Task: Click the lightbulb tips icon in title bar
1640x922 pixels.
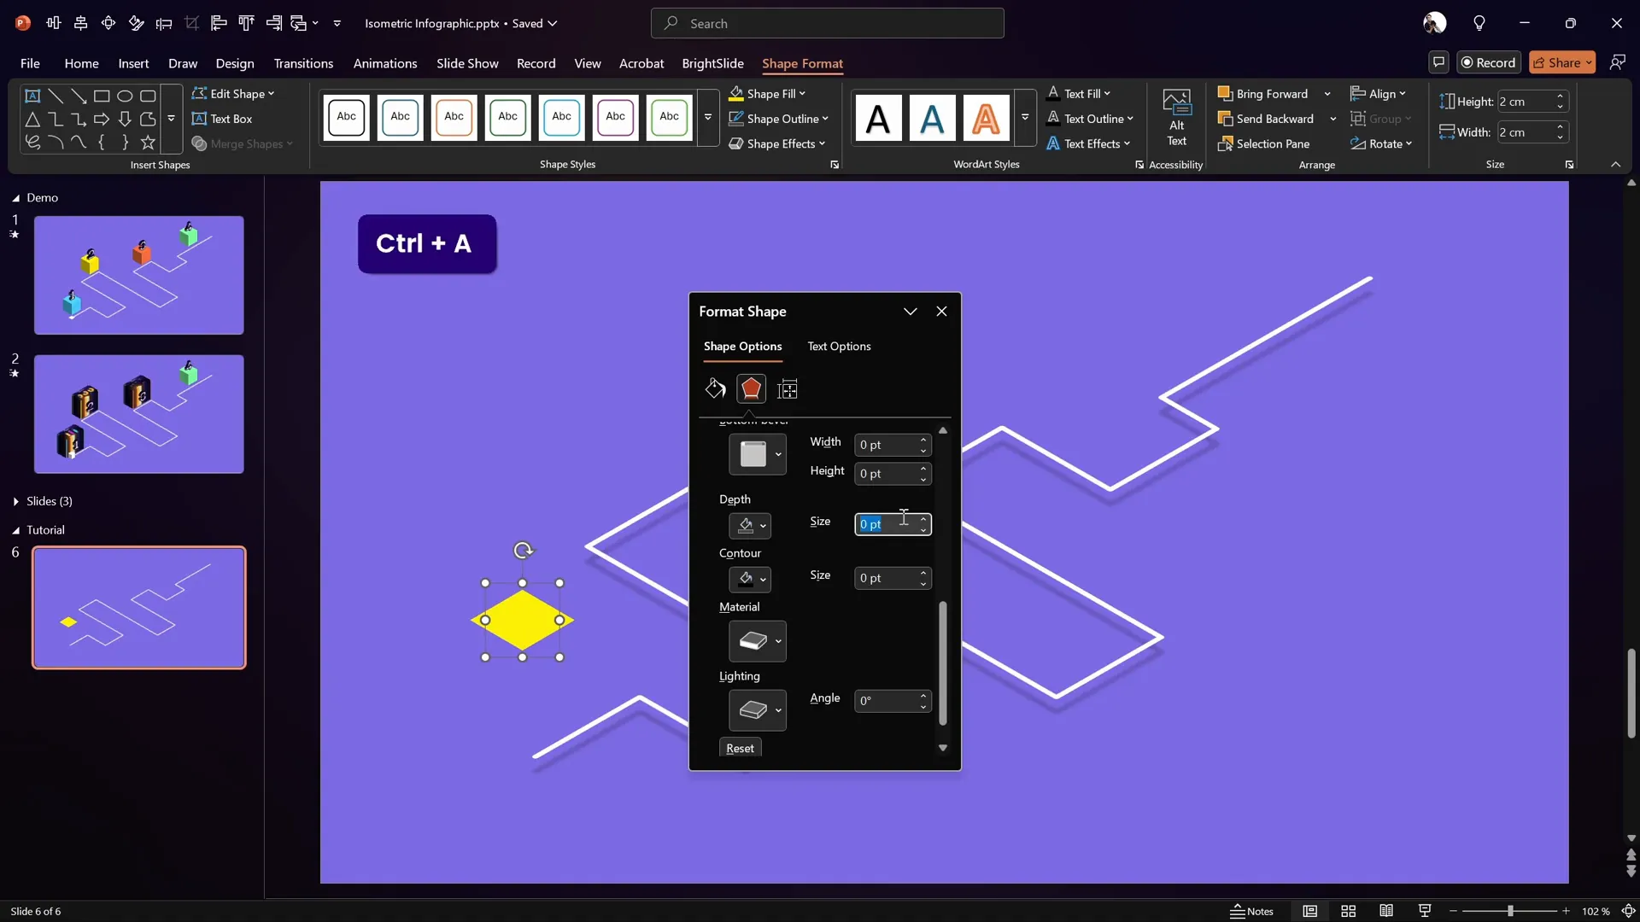Action: point(1479,23)
